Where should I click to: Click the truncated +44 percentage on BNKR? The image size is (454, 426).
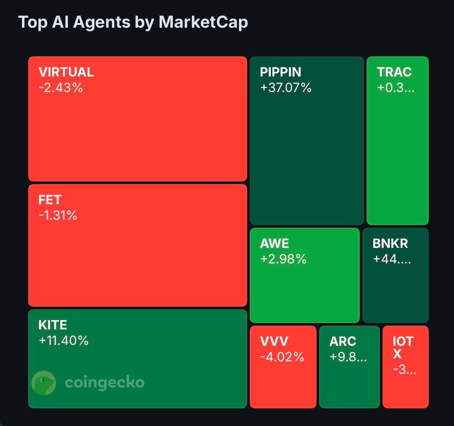(392, 259)
